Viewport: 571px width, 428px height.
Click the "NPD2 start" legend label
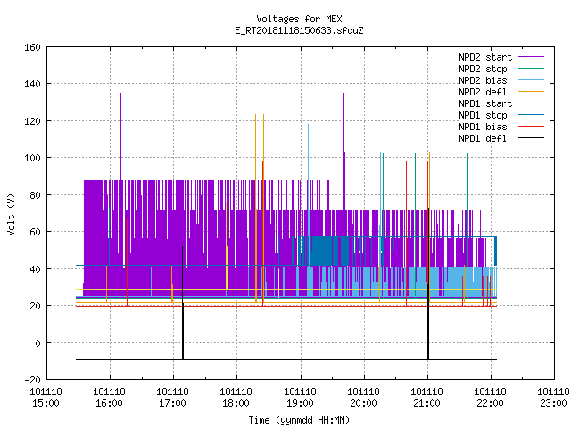click(485, 57)
